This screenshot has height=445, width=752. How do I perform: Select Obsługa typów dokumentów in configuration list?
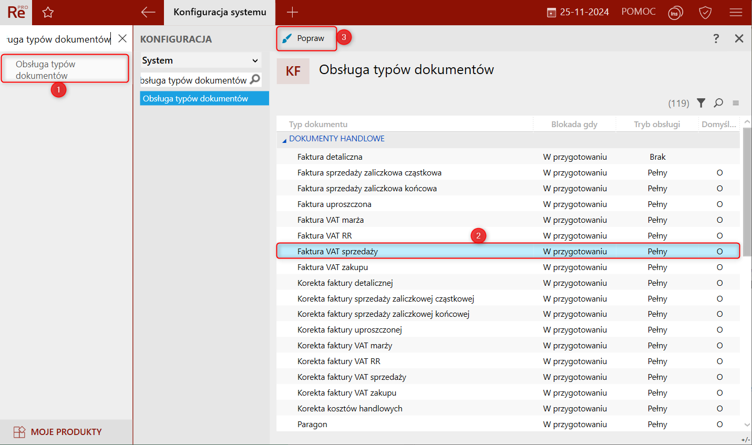point(204,99)
